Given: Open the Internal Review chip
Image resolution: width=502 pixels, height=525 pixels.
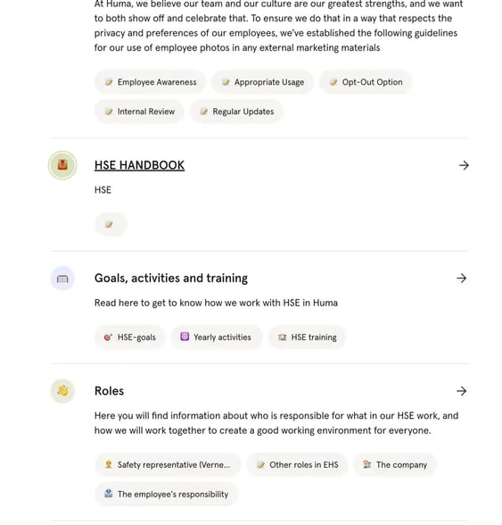Looking at the screenshot, I should (139, 112).
